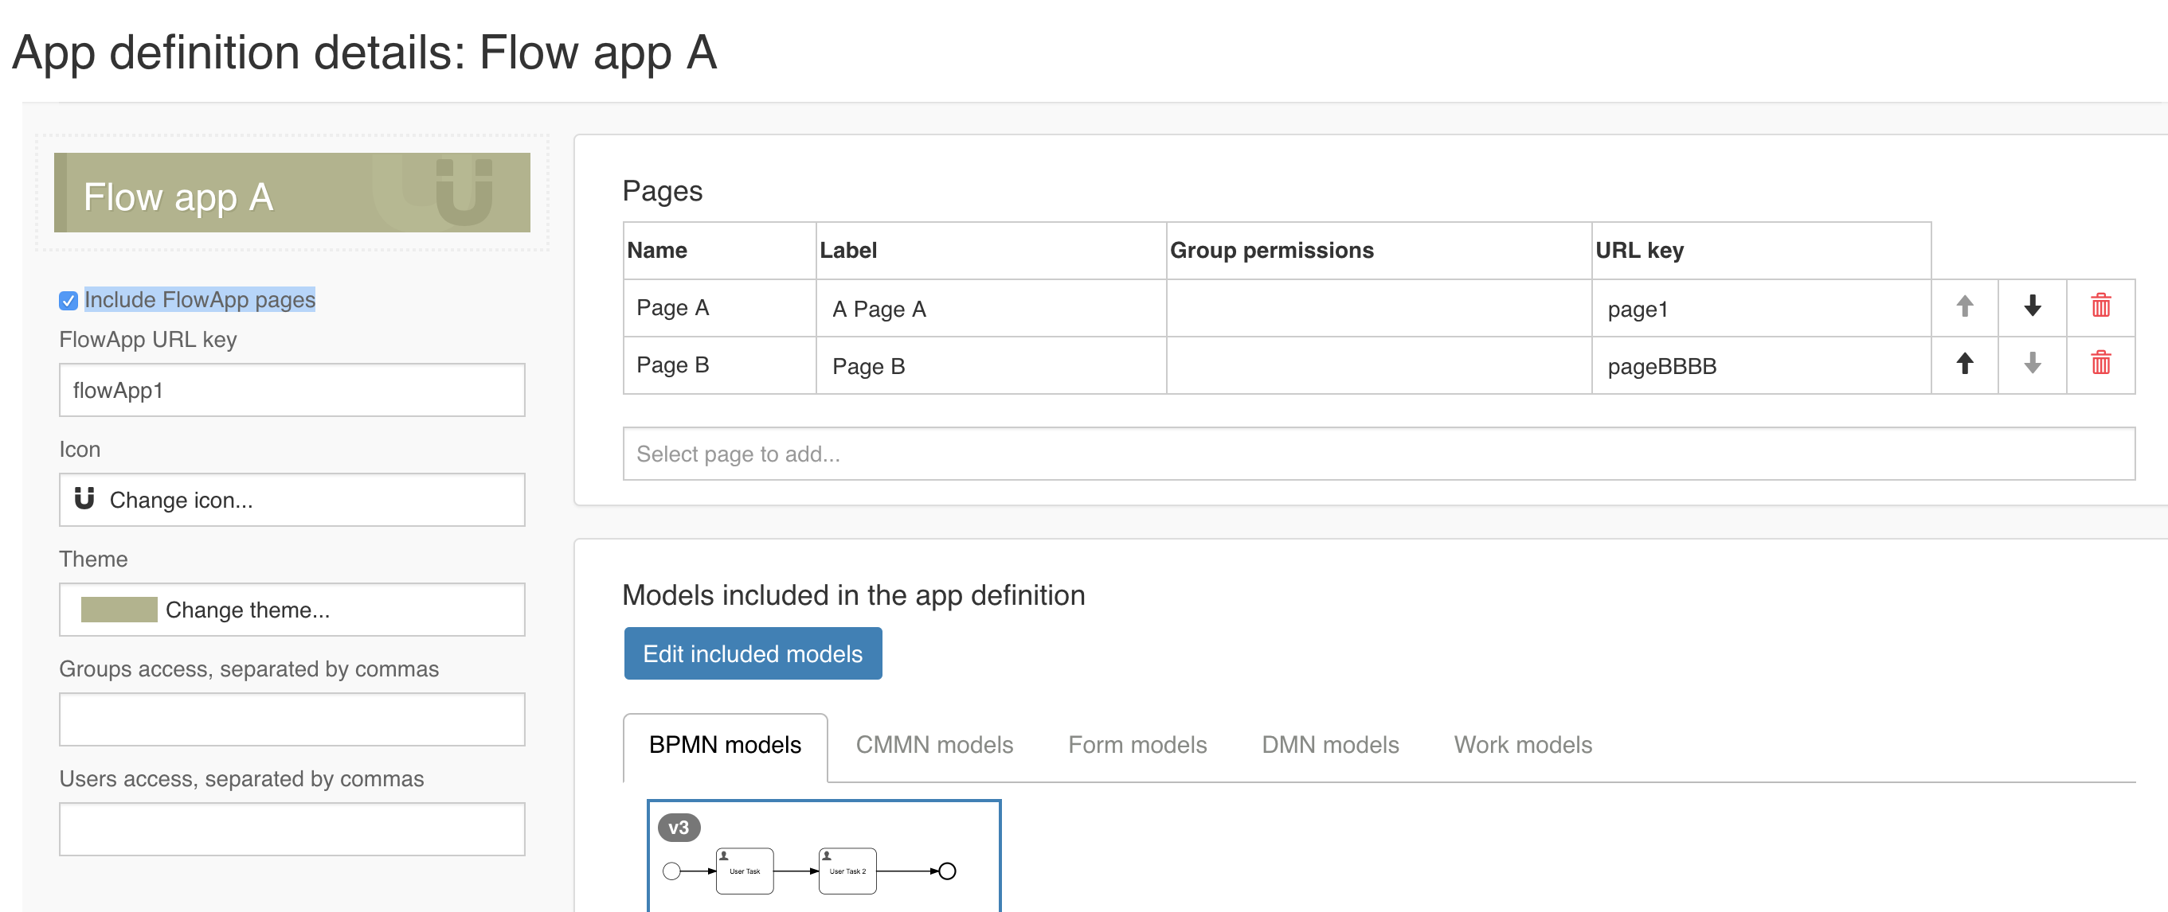Switch to the CMMN models tab

pyautogui.click(x=934, y=745)
